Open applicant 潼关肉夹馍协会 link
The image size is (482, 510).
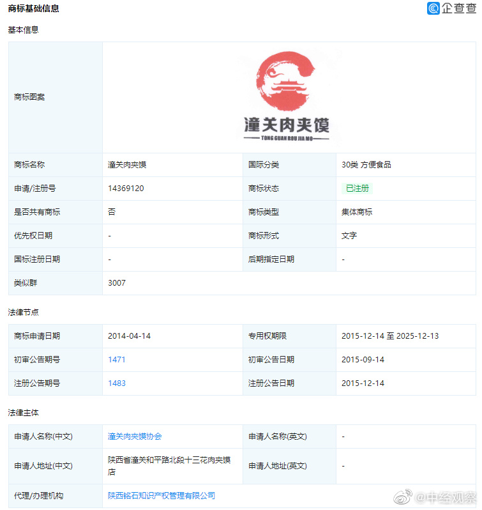tap(135, 436)
